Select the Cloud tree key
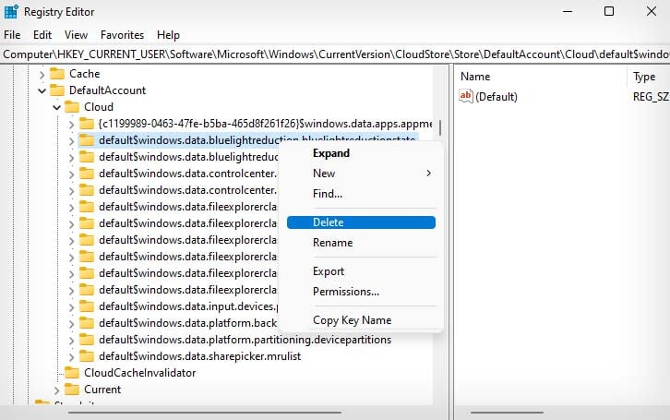 click(99, 107)
